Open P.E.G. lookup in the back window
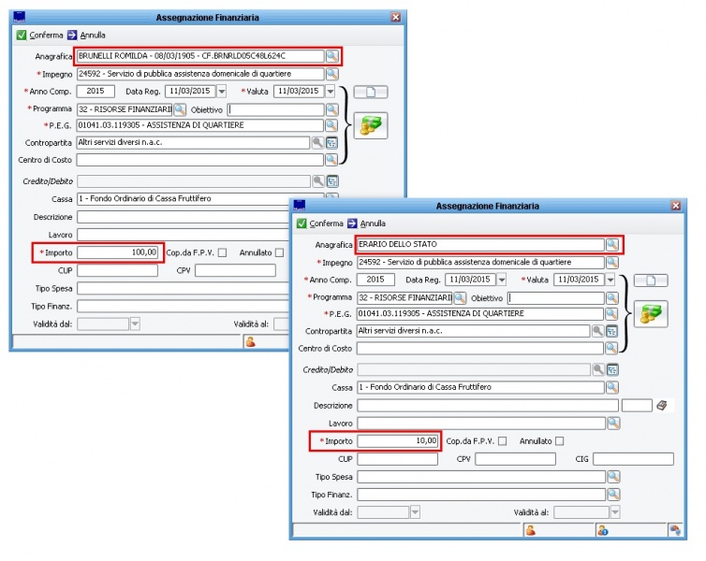The height and width of the screenshot is (561, 706). point(331,125)
